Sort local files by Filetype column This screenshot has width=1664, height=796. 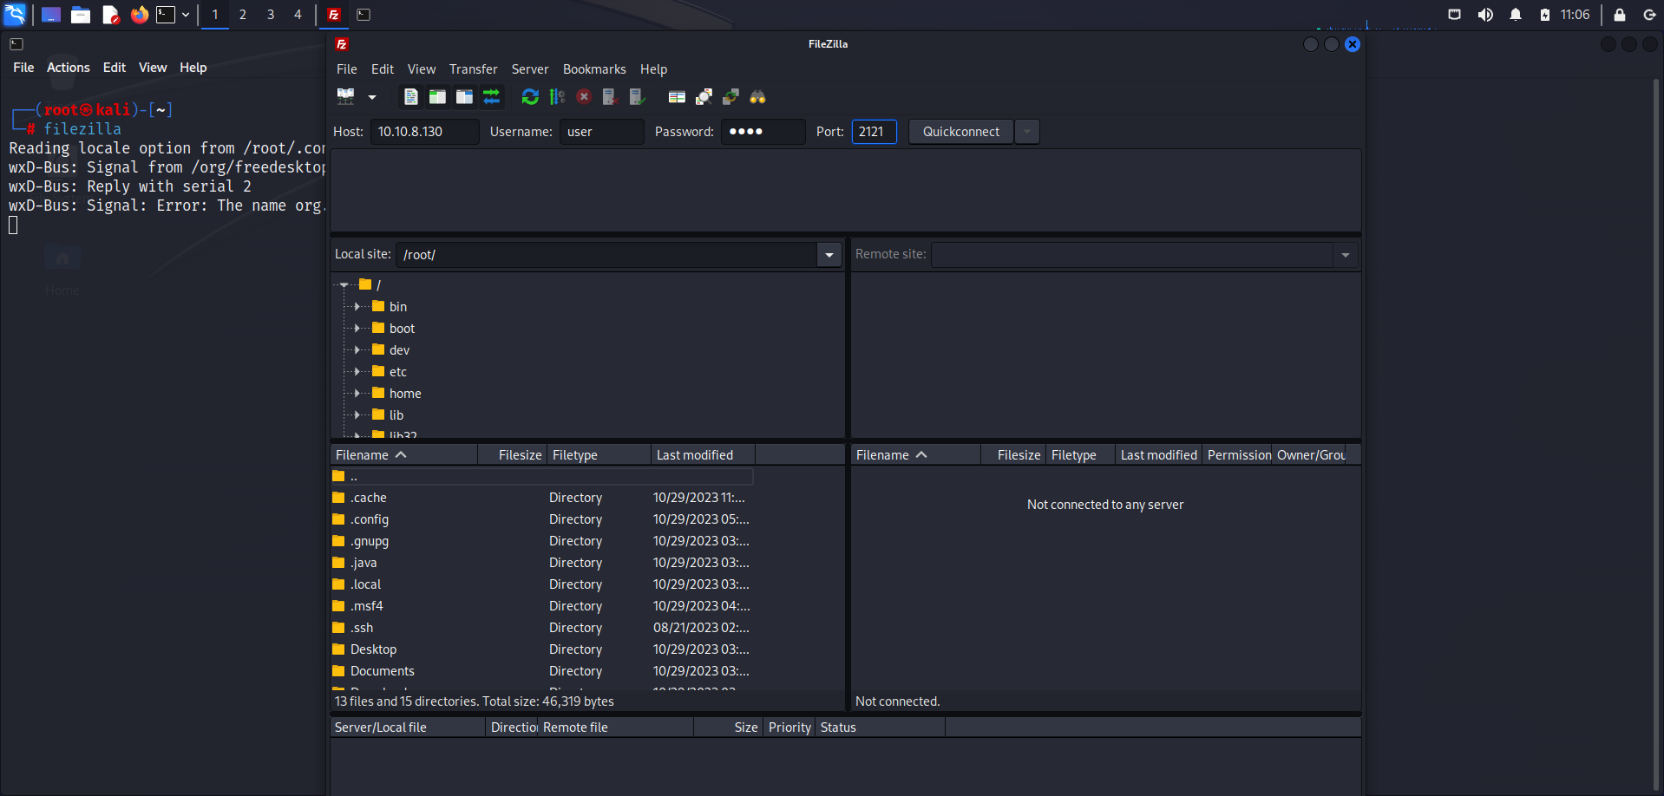(x=599, y=455)
